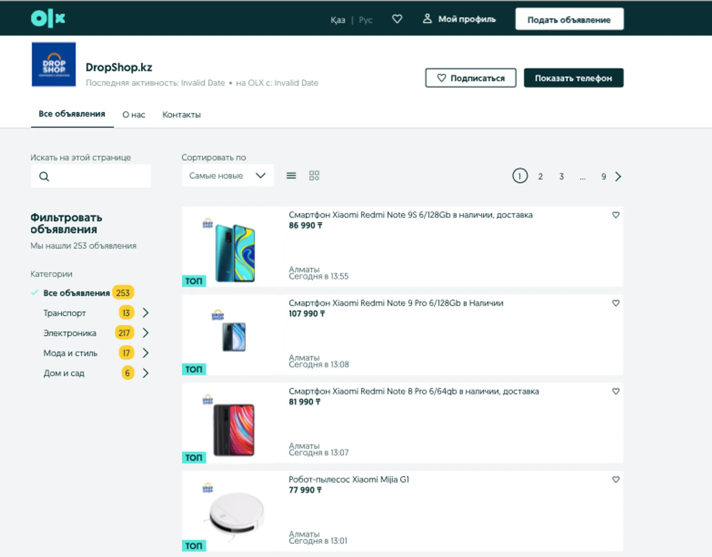The height and width of the screenshot is (557, 712).
Task: Click 'Мы нашли 253 объявления' text
Action: 83,246
